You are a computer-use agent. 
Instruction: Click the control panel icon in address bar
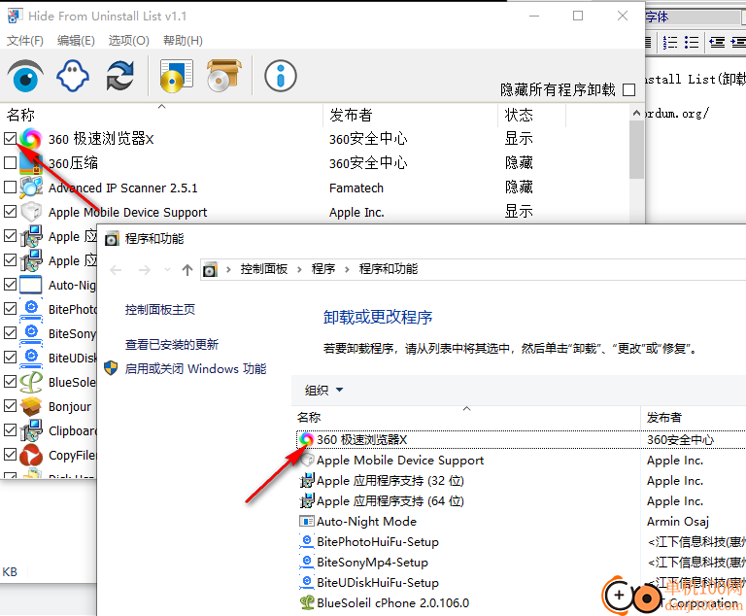point(210,269)
